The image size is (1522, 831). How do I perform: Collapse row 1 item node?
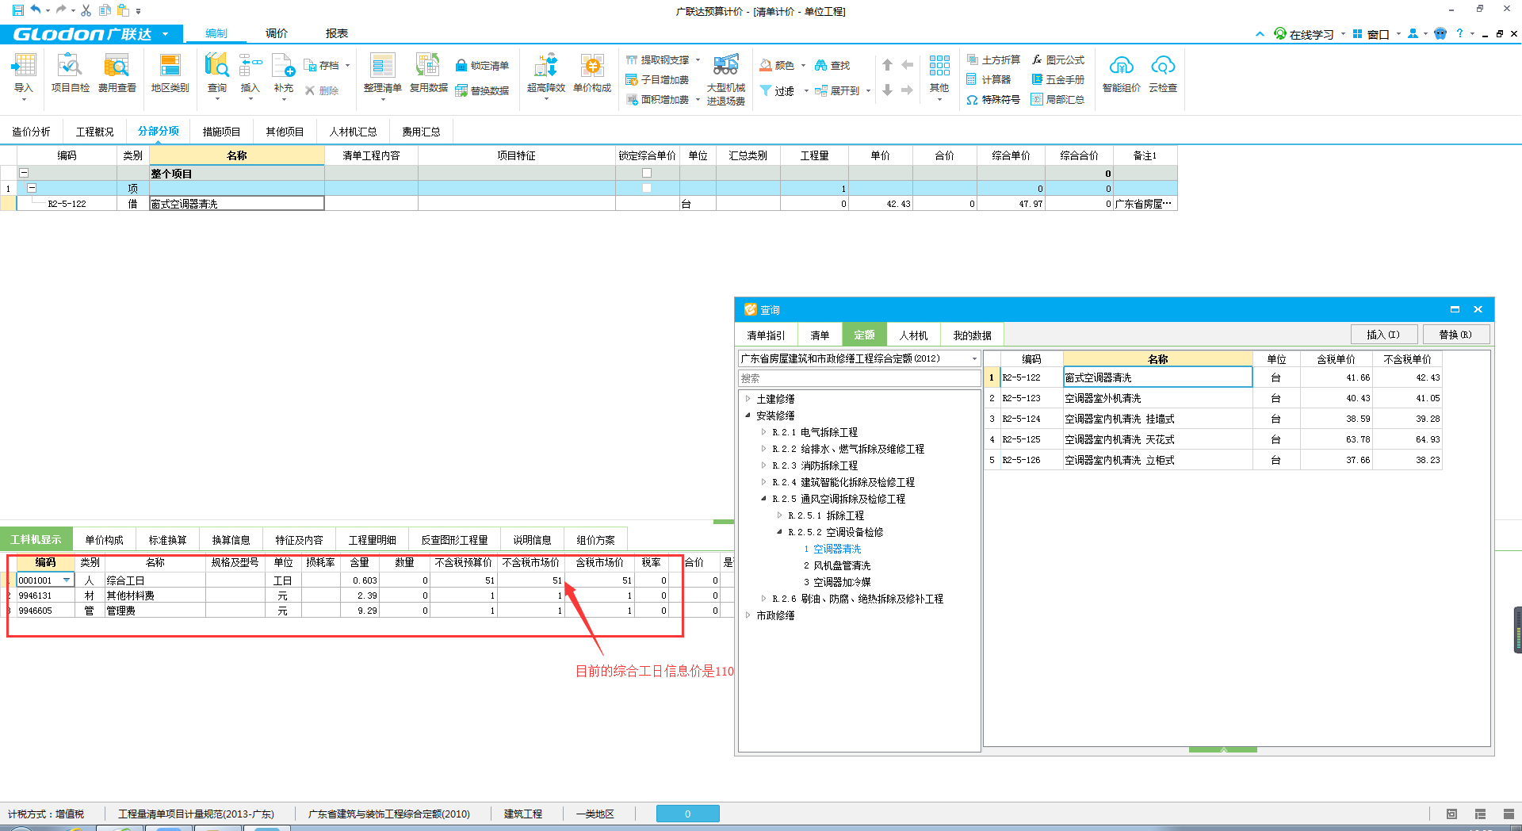32,188
